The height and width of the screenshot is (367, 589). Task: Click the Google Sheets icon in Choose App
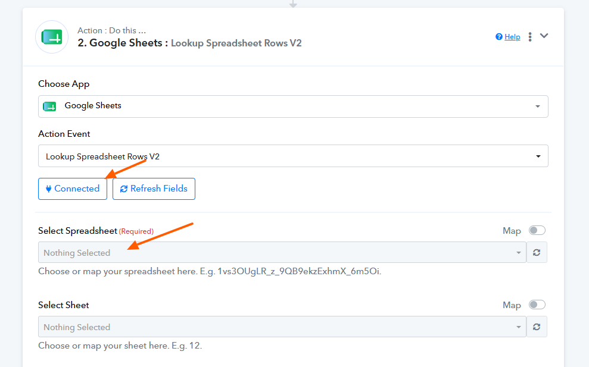(x=49, y=106)
